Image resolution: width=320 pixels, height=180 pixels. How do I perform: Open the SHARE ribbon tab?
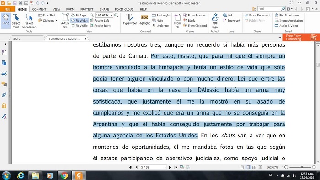[x=104, y=9]
